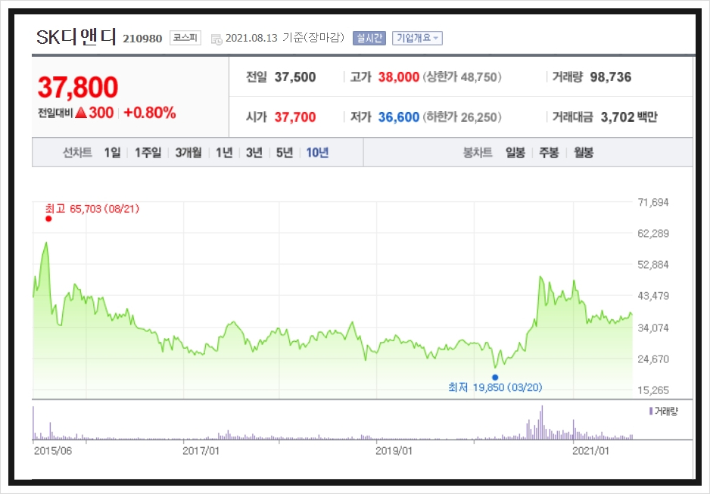Viewport: 710px width, 494px height.
Task: Click the 전일 value 37,500
Action: click(295, 77)
